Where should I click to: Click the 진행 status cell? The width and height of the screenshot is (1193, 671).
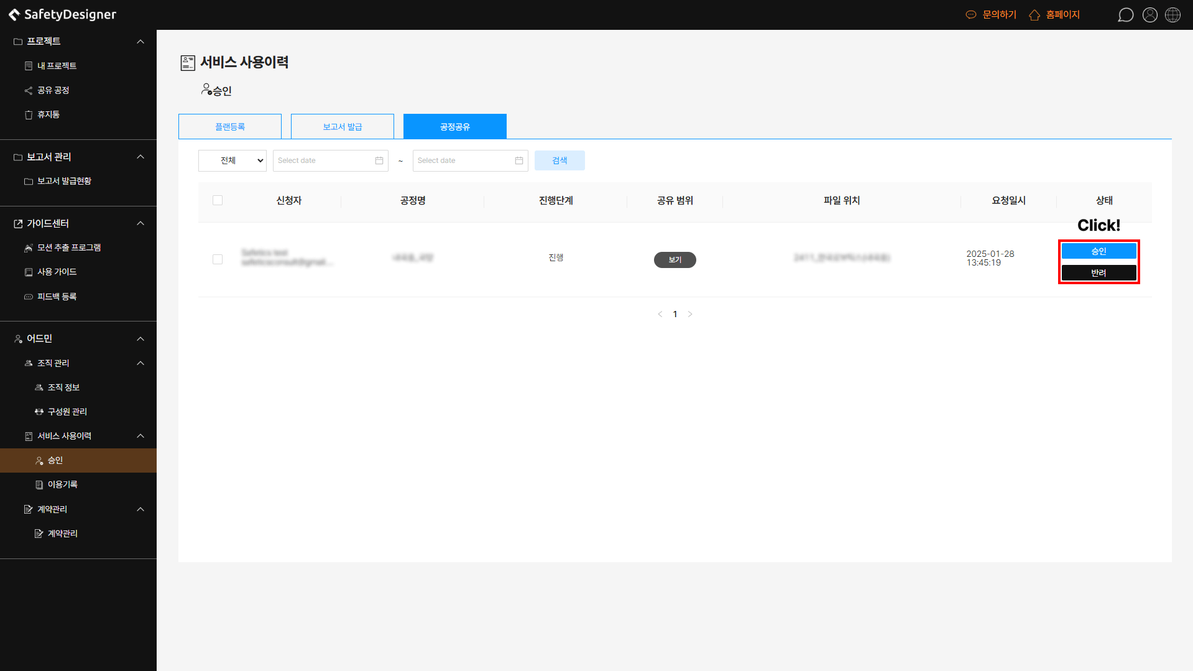556,257
